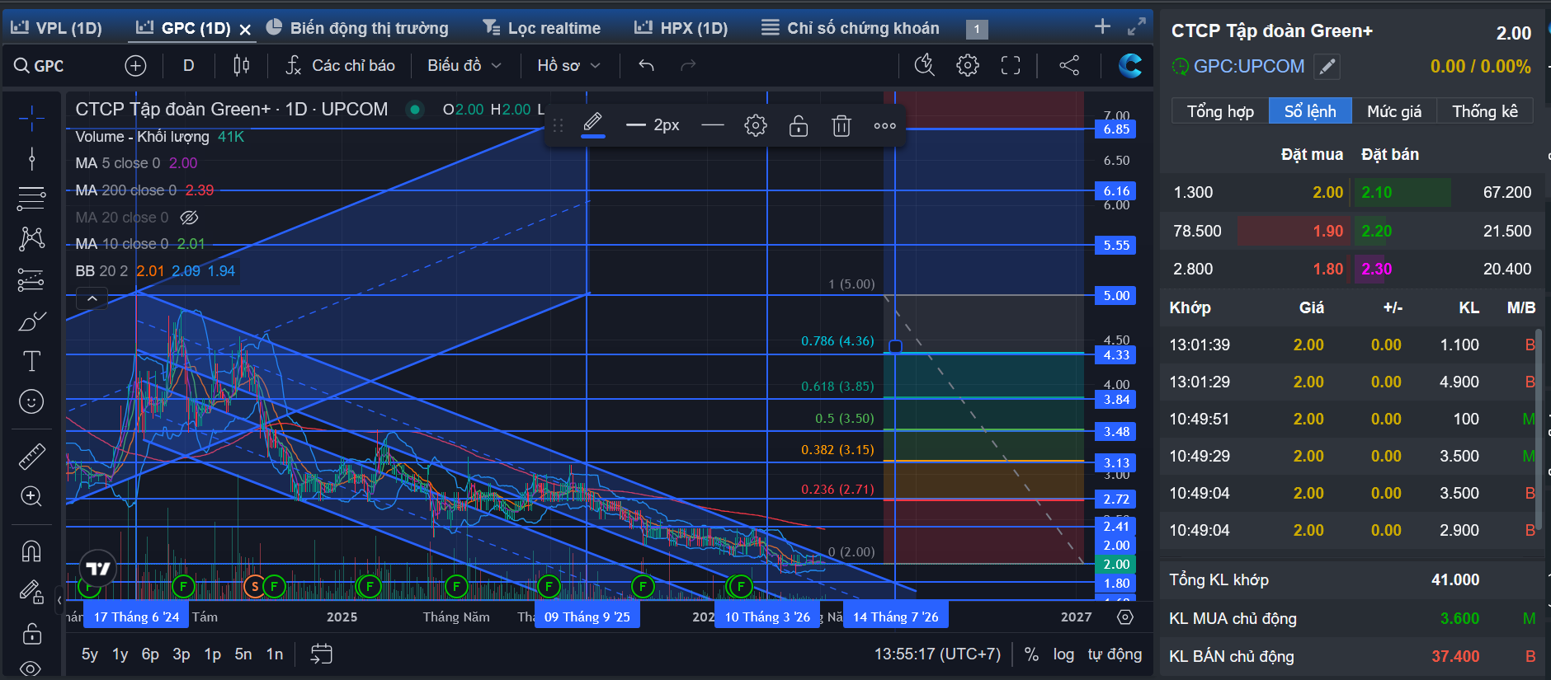Toggle hide all drawings eye icon
The height and width of the screenshot is (680, 1551).
click(31, 668)
